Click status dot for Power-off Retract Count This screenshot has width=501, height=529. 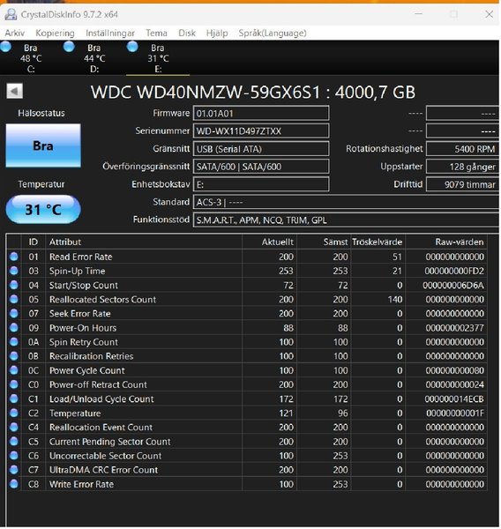coord(14,384)
